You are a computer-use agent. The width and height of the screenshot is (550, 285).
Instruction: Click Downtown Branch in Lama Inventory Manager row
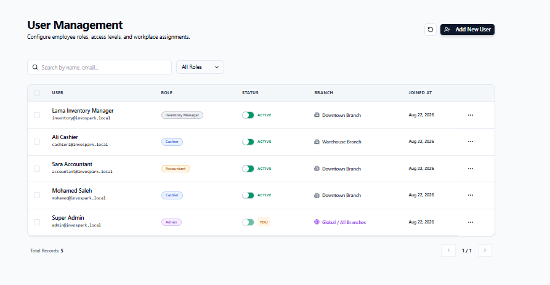pos(341,115)
